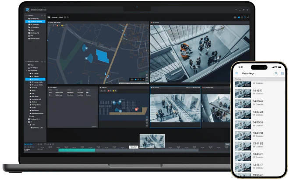Click the red alert marker on floor plan
The image size is (289, 180).
136,109
